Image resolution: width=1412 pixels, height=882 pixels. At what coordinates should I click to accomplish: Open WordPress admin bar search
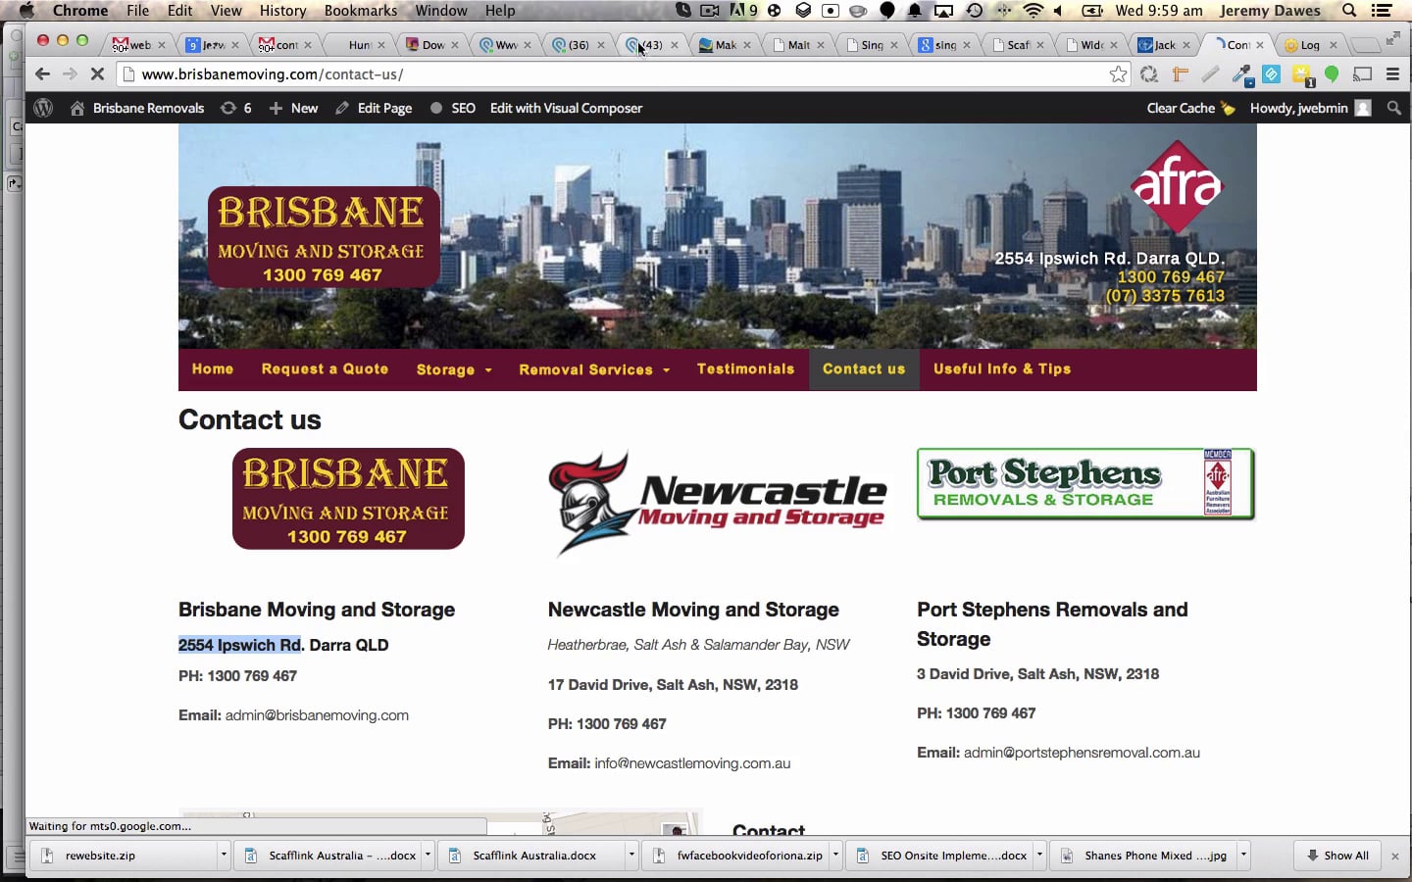(1394, 108)
